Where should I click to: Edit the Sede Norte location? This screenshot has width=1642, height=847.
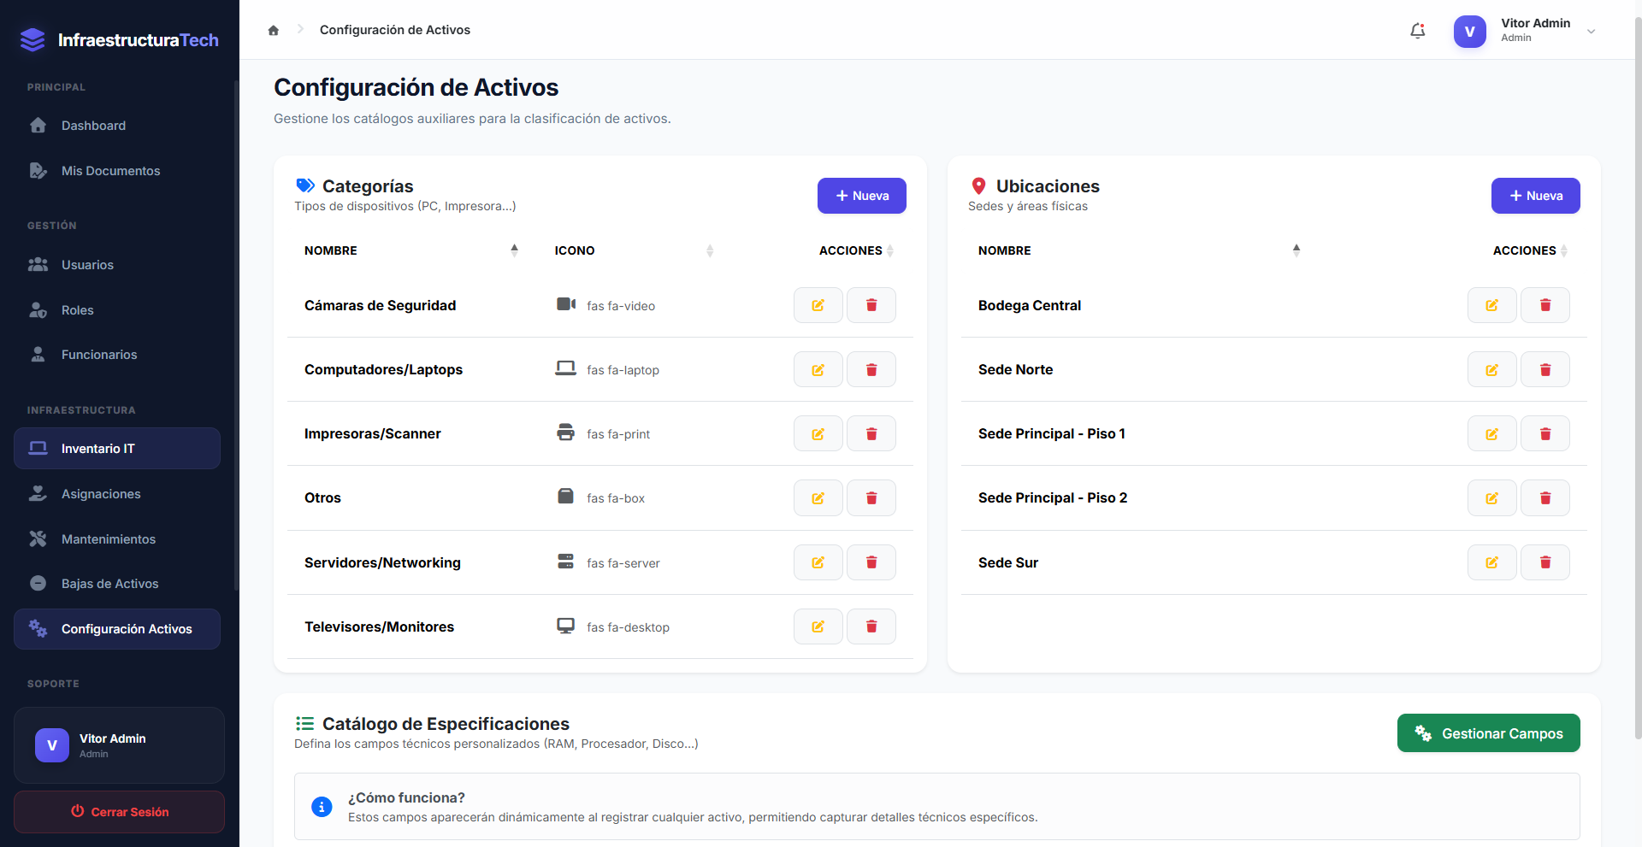pos(1492,369)
